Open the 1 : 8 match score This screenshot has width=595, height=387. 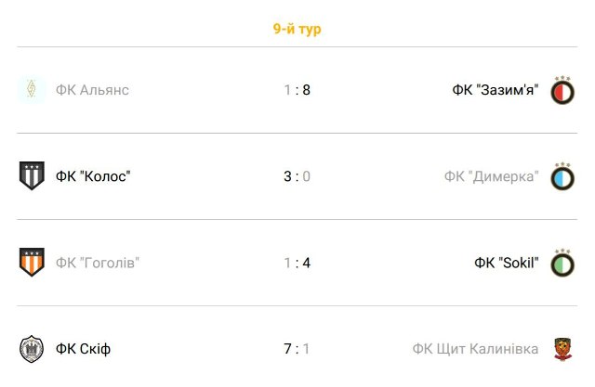pos(297,90)
